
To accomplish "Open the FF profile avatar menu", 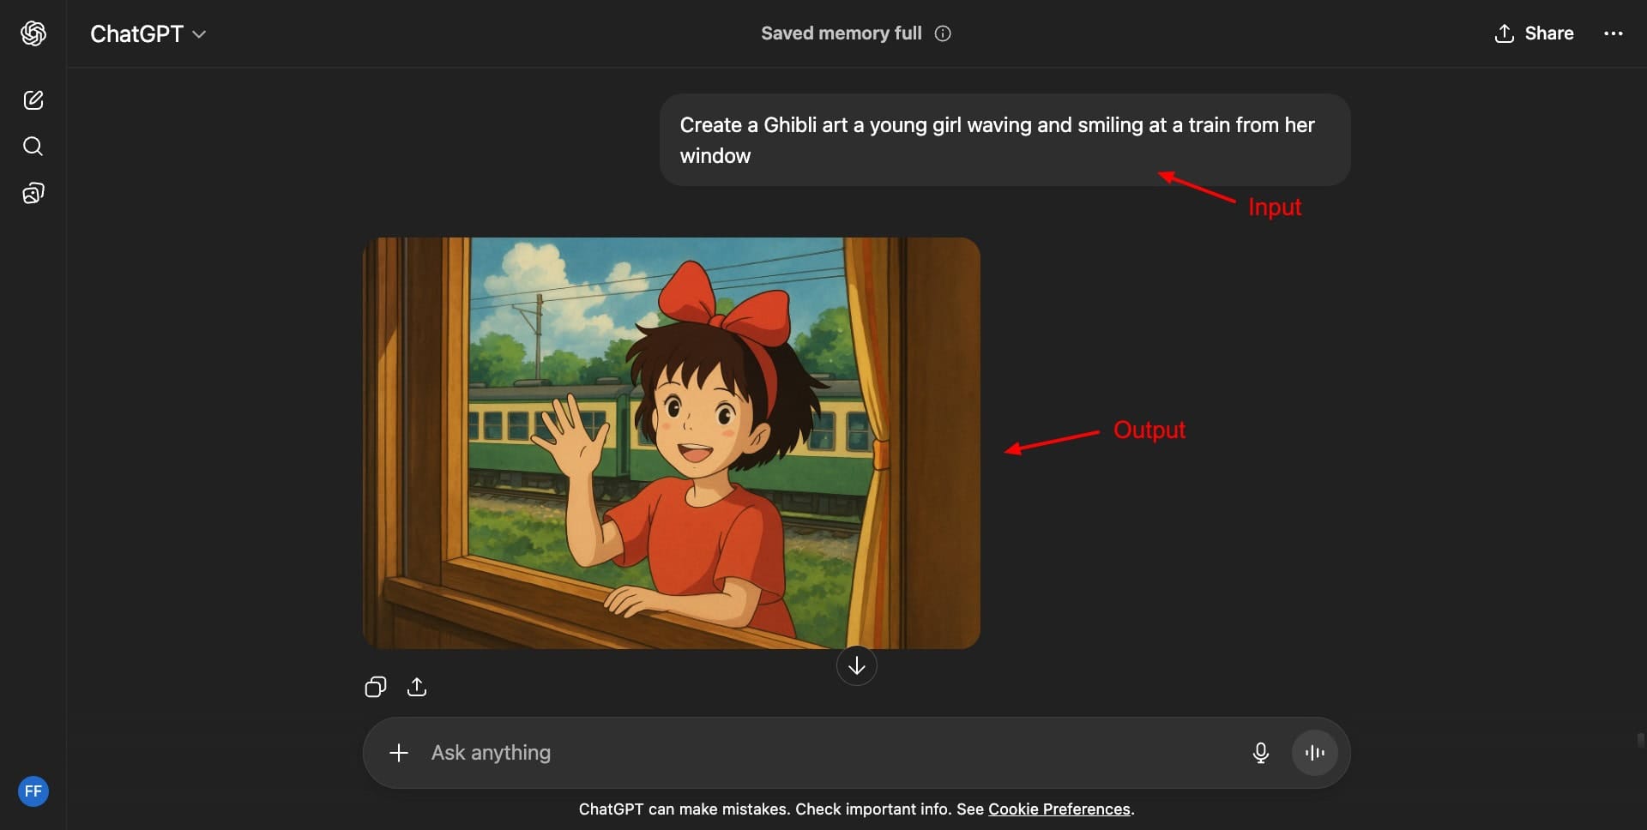I will tap(33, 791).
